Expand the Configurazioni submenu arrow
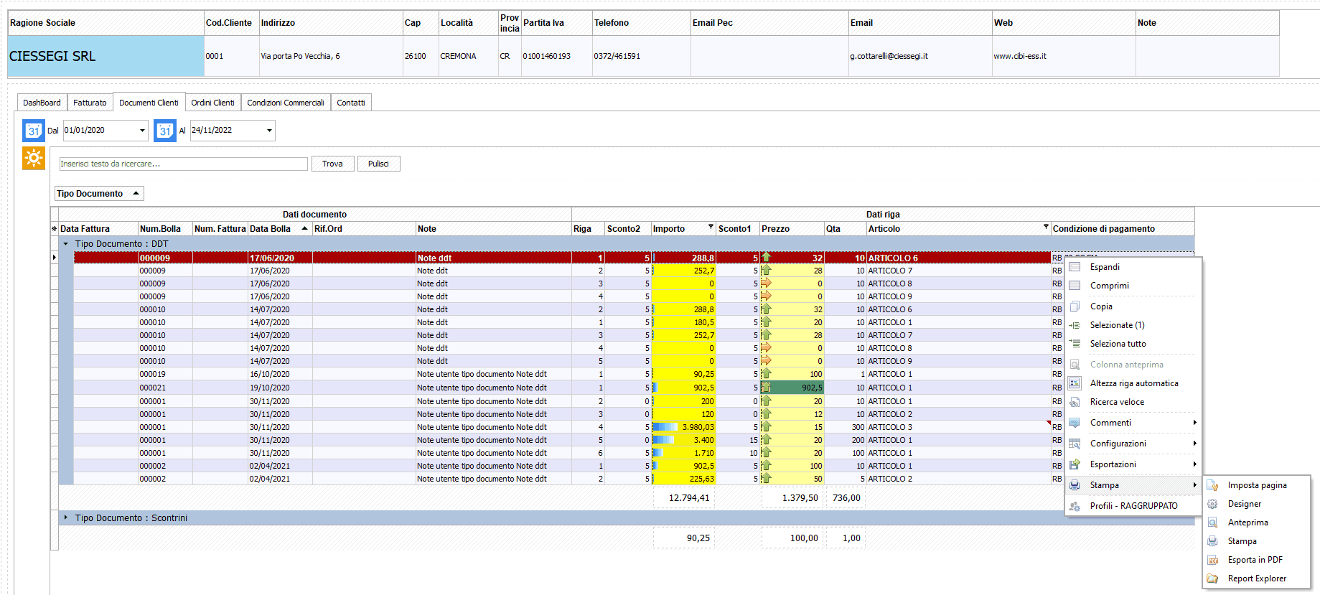Screen dimensions: 1320x595 tap(1194, 444)
